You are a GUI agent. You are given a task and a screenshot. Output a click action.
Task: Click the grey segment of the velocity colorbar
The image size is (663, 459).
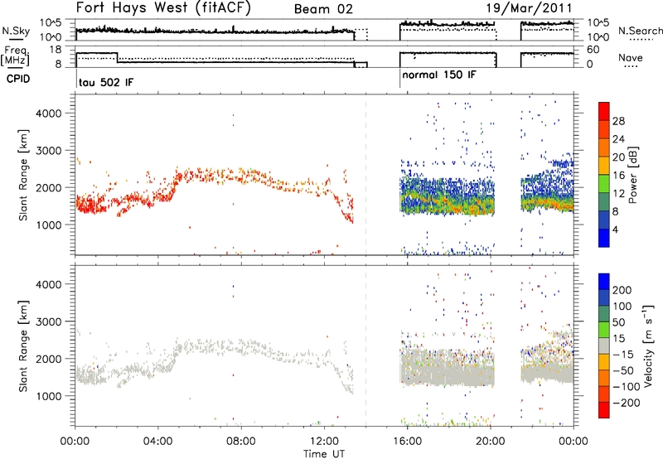[x=604, y=345]
